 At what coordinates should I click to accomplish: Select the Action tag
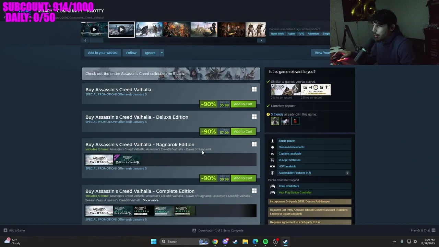point(291,34)
